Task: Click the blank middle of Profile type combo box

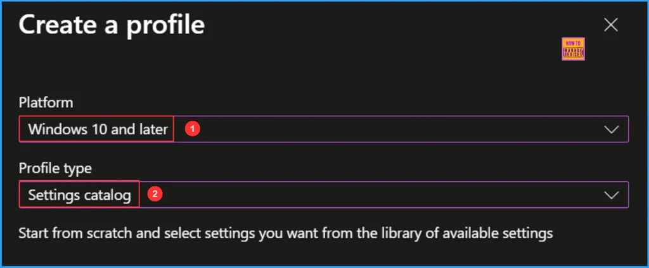Action: (x=380, y=195)
